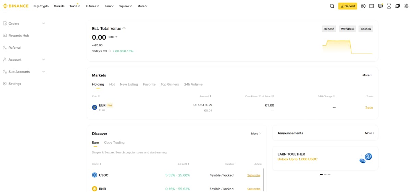Screen dimensions: 411x192
Task: Switch to the Copy Trading tab
Action: (x=114, y=143)
